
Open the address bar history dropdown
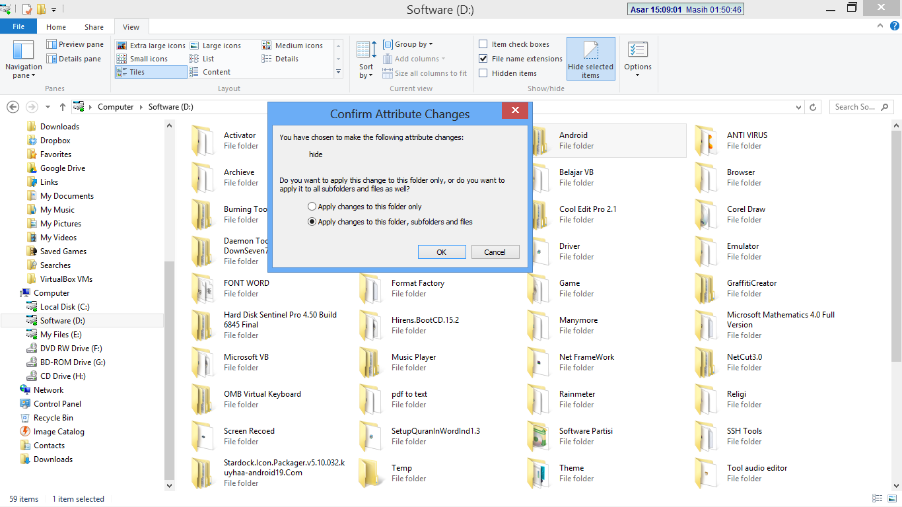pyautogui.click(x=798, y=106)
